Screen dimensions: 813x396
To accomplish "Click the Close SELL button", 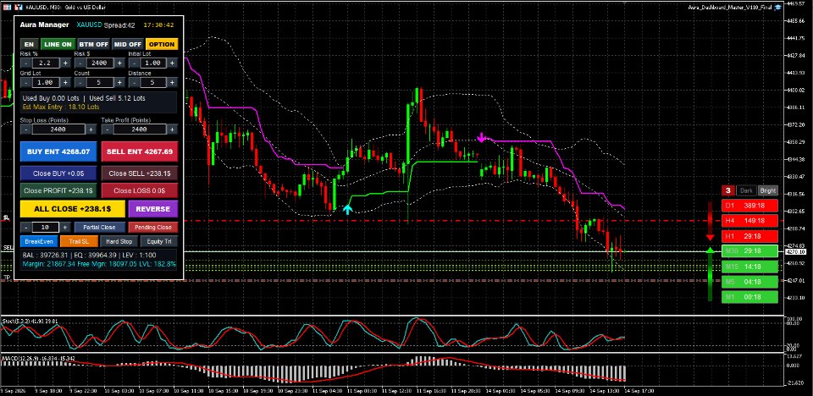I will point(140,173).
